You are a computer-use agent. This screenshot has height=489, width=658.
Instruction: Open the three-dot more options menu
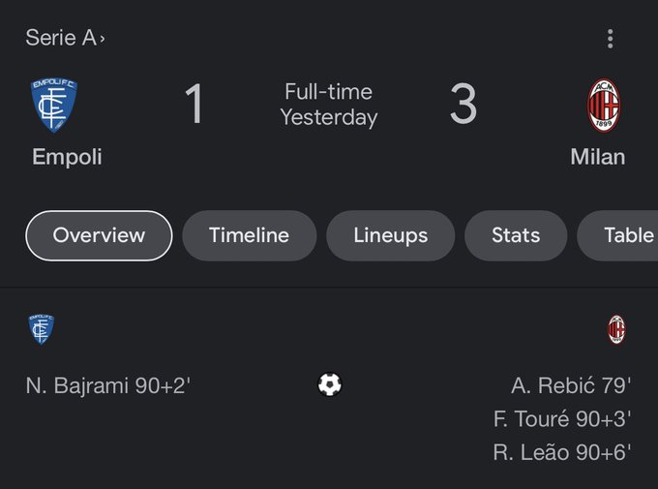tap(611, 39)
